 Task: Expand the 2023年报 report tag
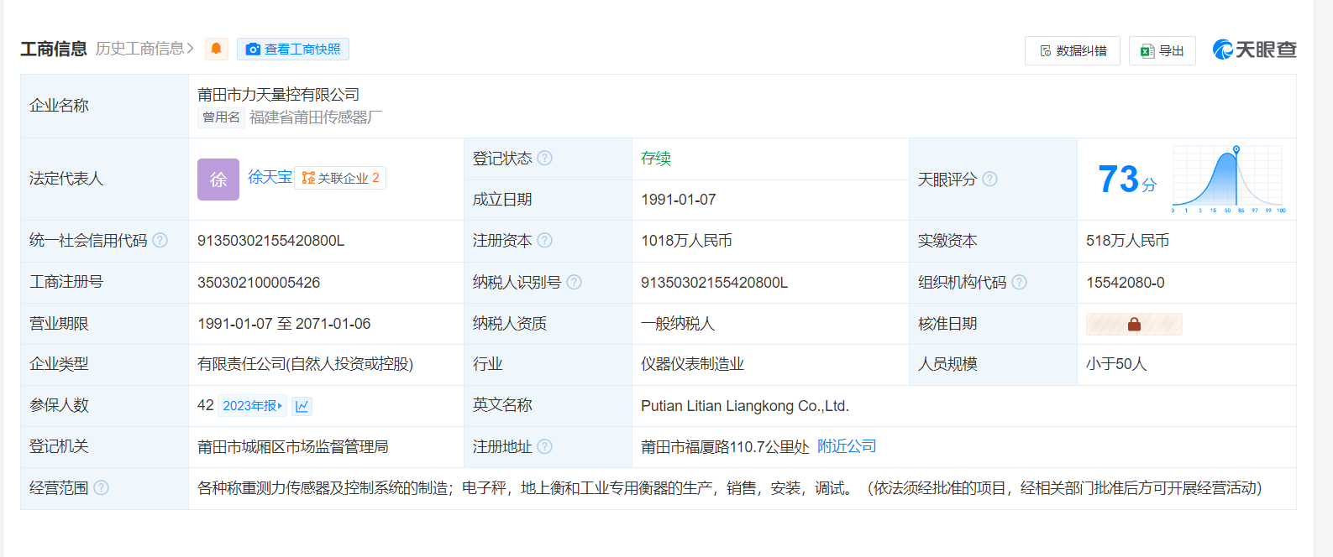252,406
